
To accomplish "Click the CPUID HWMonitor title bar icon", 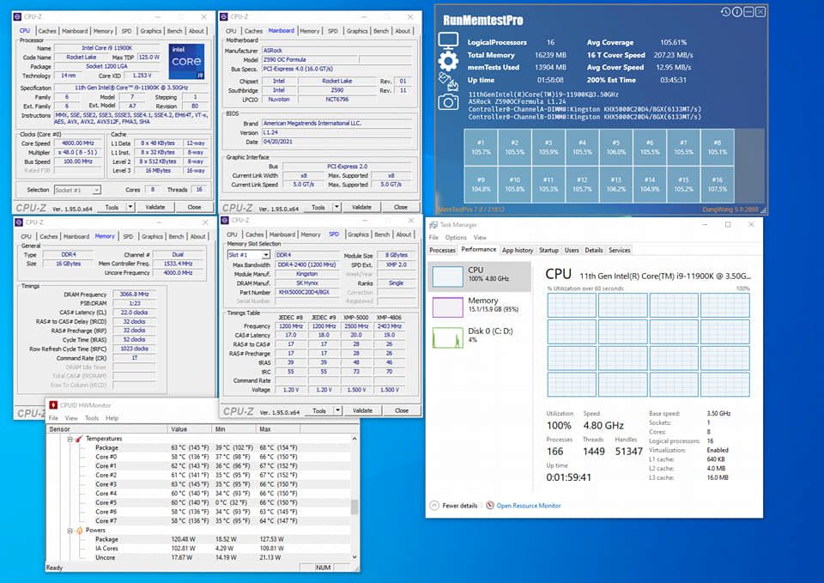I will [53, 404].
